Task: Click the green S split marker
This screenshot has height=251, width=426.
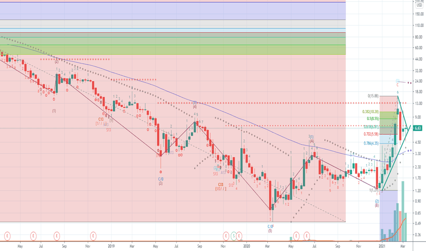Action: pos(234,236)
